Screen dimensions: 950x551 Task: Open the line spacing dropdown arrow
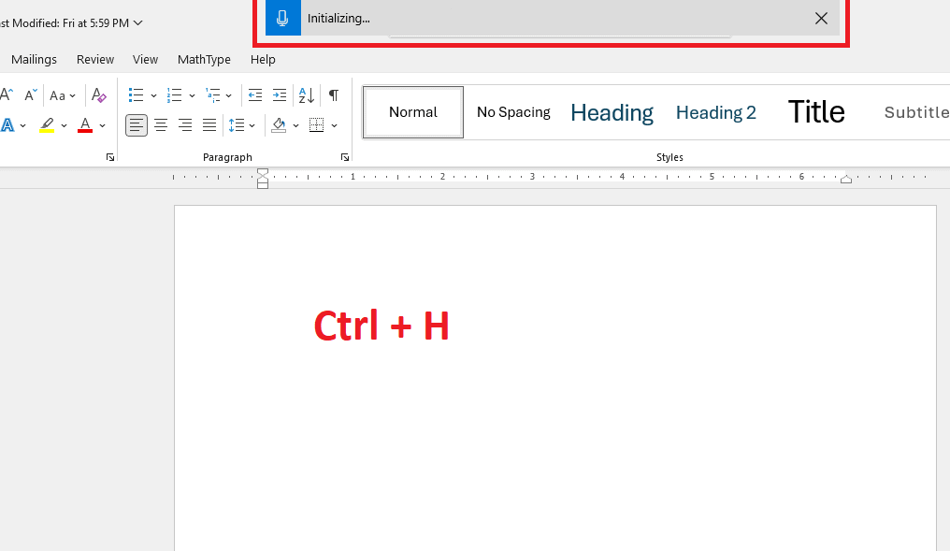252,125
